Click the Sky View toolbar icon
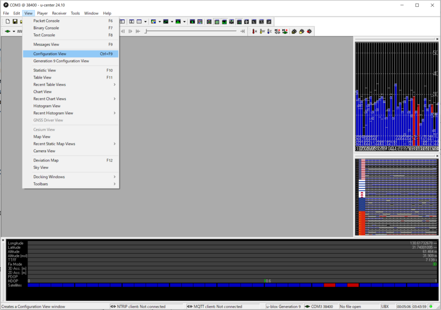This screenshot has width=441, height=310. (200, 21)
